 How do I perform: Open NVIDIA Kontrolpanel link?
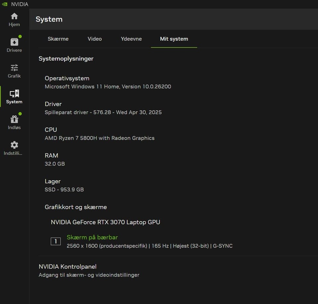click(68, 267)
